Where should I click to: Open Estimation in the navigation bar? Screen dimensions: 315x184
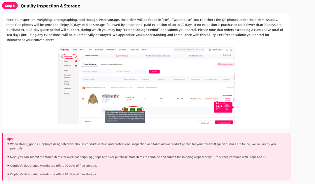click(x=99, y=50)
